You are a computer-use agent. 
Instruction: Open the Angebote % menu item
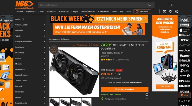[31, 11]
